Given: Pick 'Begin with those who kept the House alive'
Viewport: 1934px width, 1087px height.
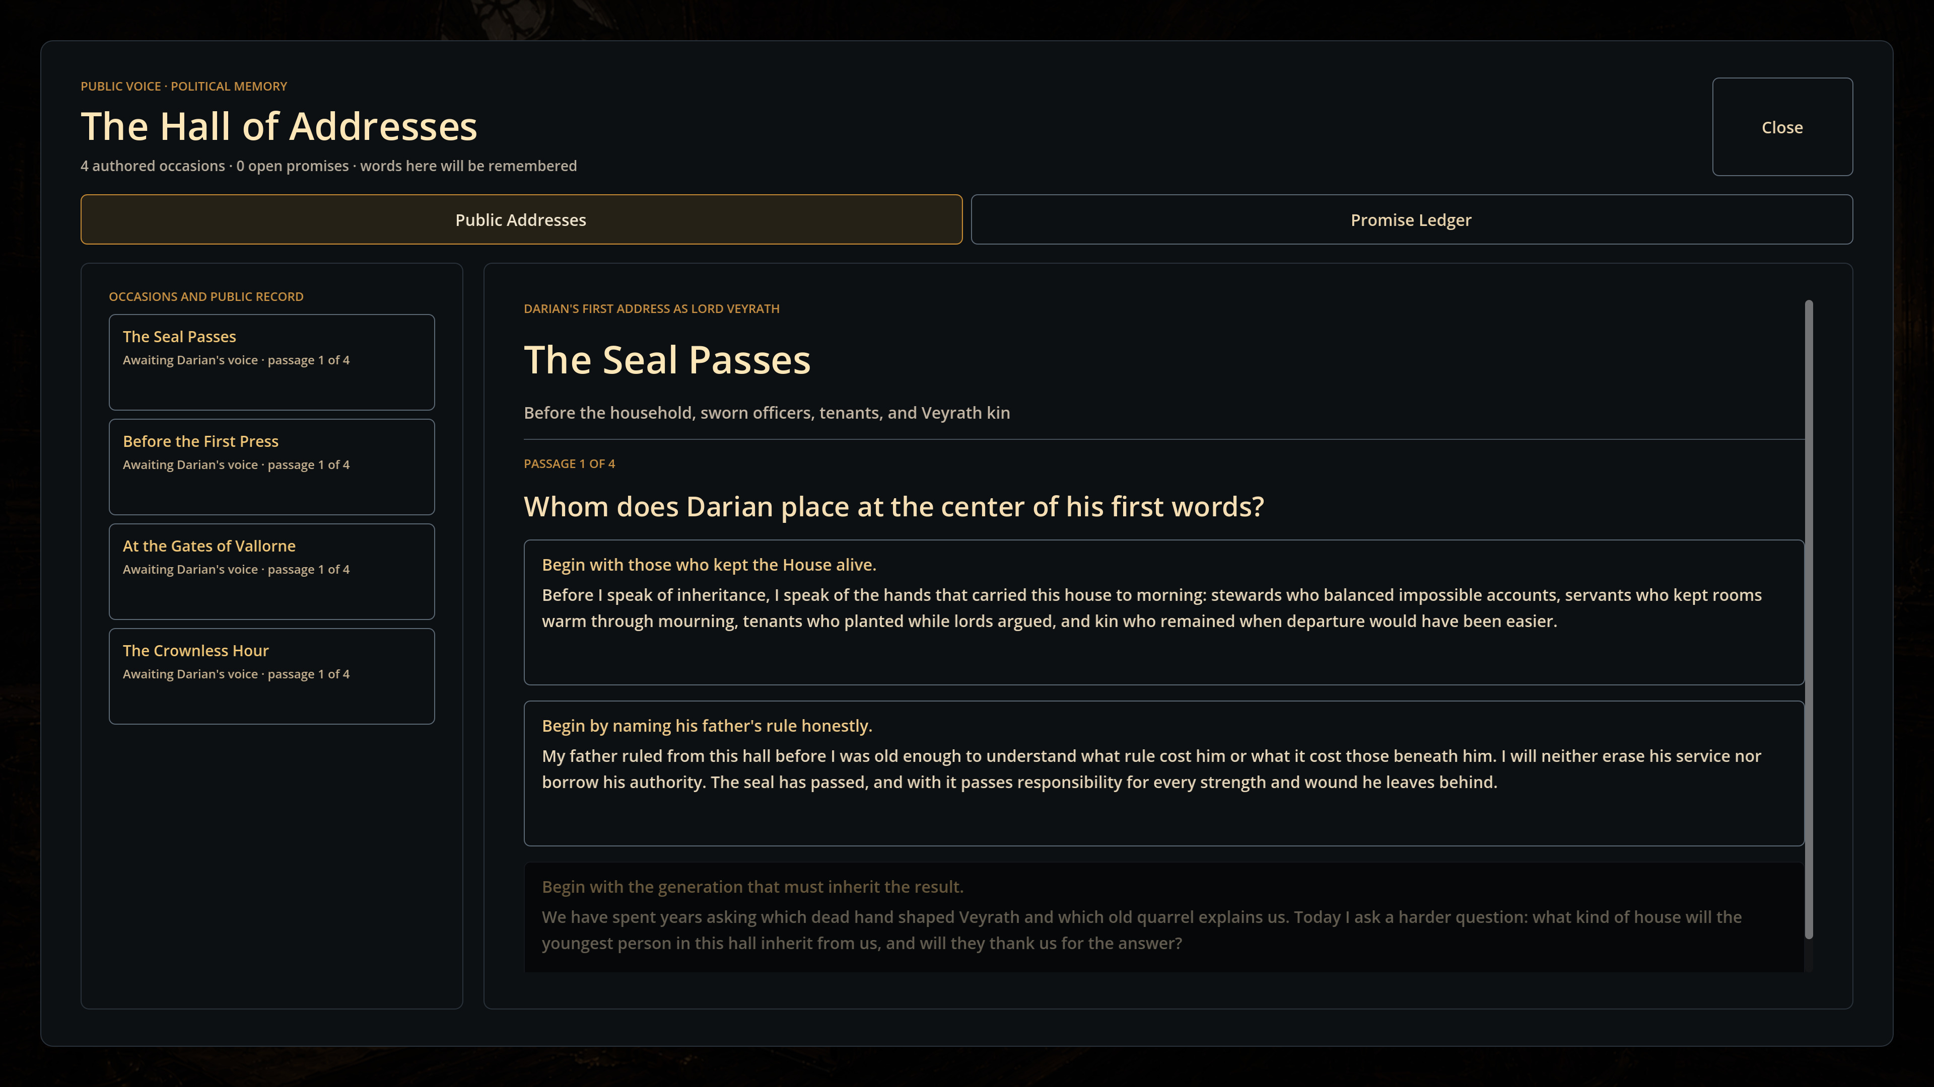Looking at the screenshot, I should (1164, 612).
